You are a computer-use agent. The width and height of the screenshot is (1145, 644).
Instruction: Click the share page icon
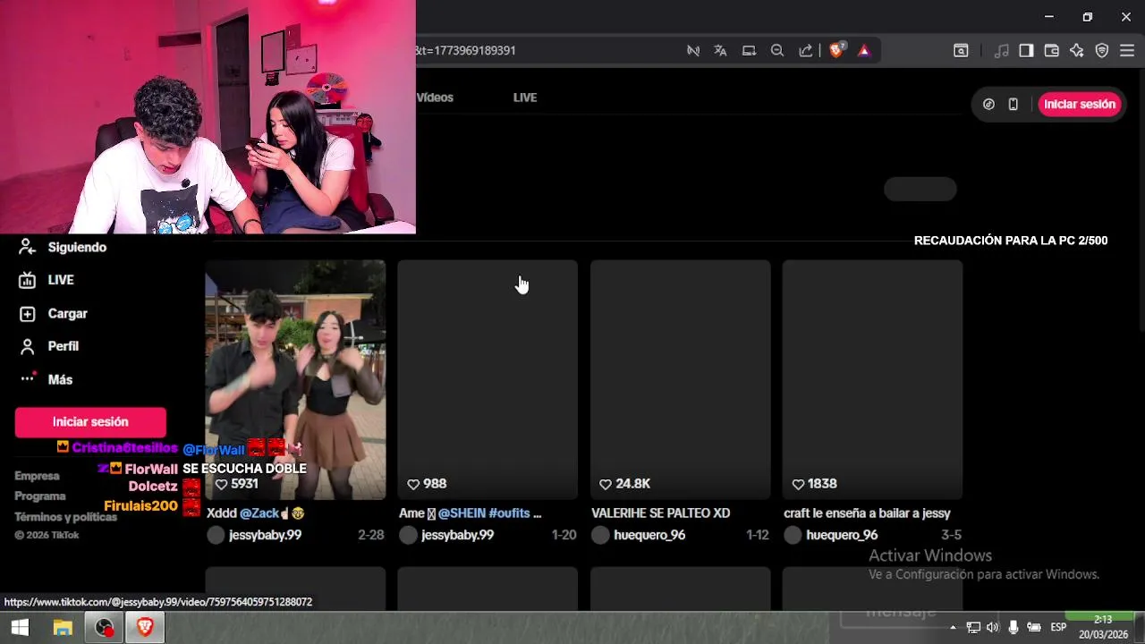pos(806,51)
